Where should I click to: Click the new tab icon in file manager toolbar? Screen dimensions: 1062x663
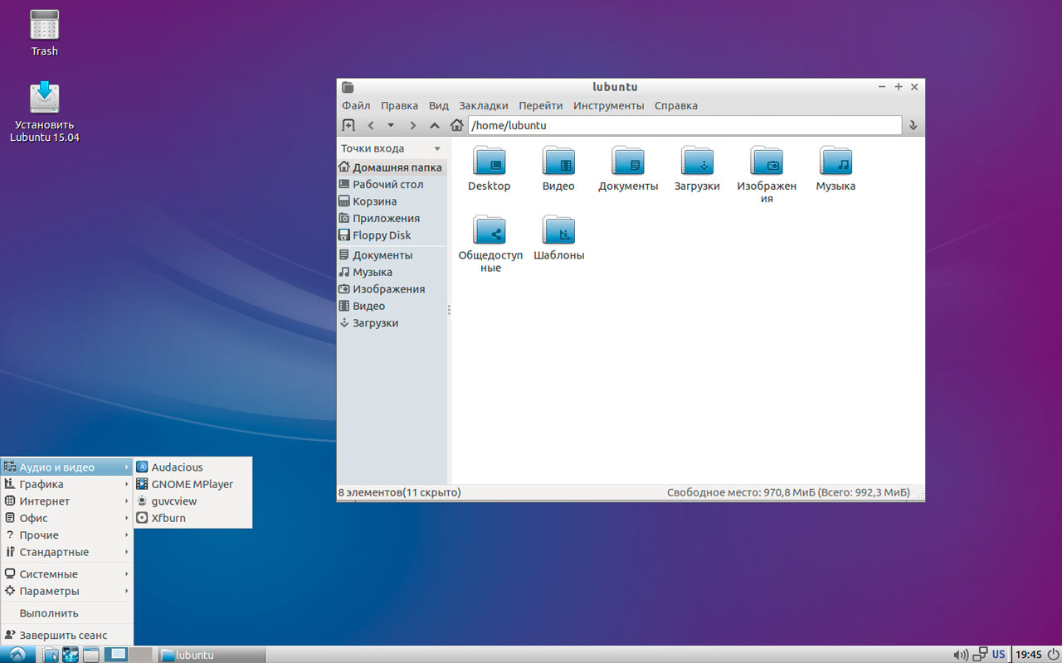click(x=348, y=125)
